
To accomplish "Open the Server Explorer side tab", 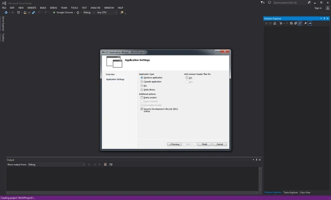I will coord(3,23).
